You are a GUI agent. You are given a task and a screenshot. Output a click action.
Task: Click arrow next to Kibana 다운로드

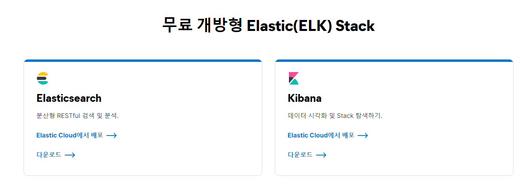(x=321, y=155)
